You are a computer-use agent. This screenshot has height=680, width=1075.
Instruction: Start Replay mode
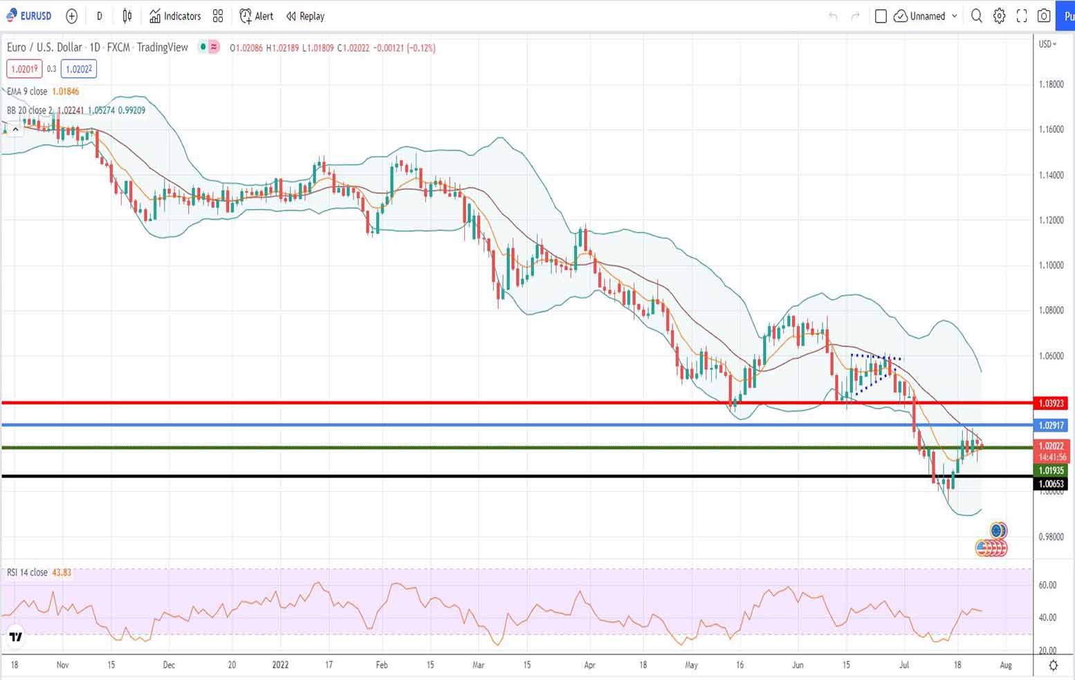[x=305, y=16]
